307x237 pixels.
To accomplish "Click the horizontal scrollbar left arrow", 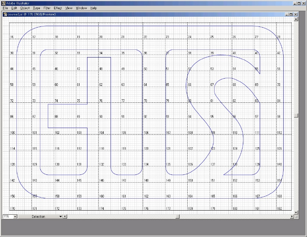I will click(65, 216).
